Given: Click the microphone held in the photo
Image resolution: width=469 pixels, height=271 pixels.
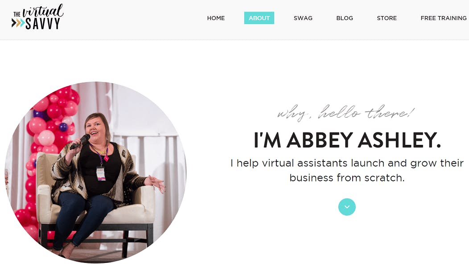Looking at the screenshot, I should (80, 142).
